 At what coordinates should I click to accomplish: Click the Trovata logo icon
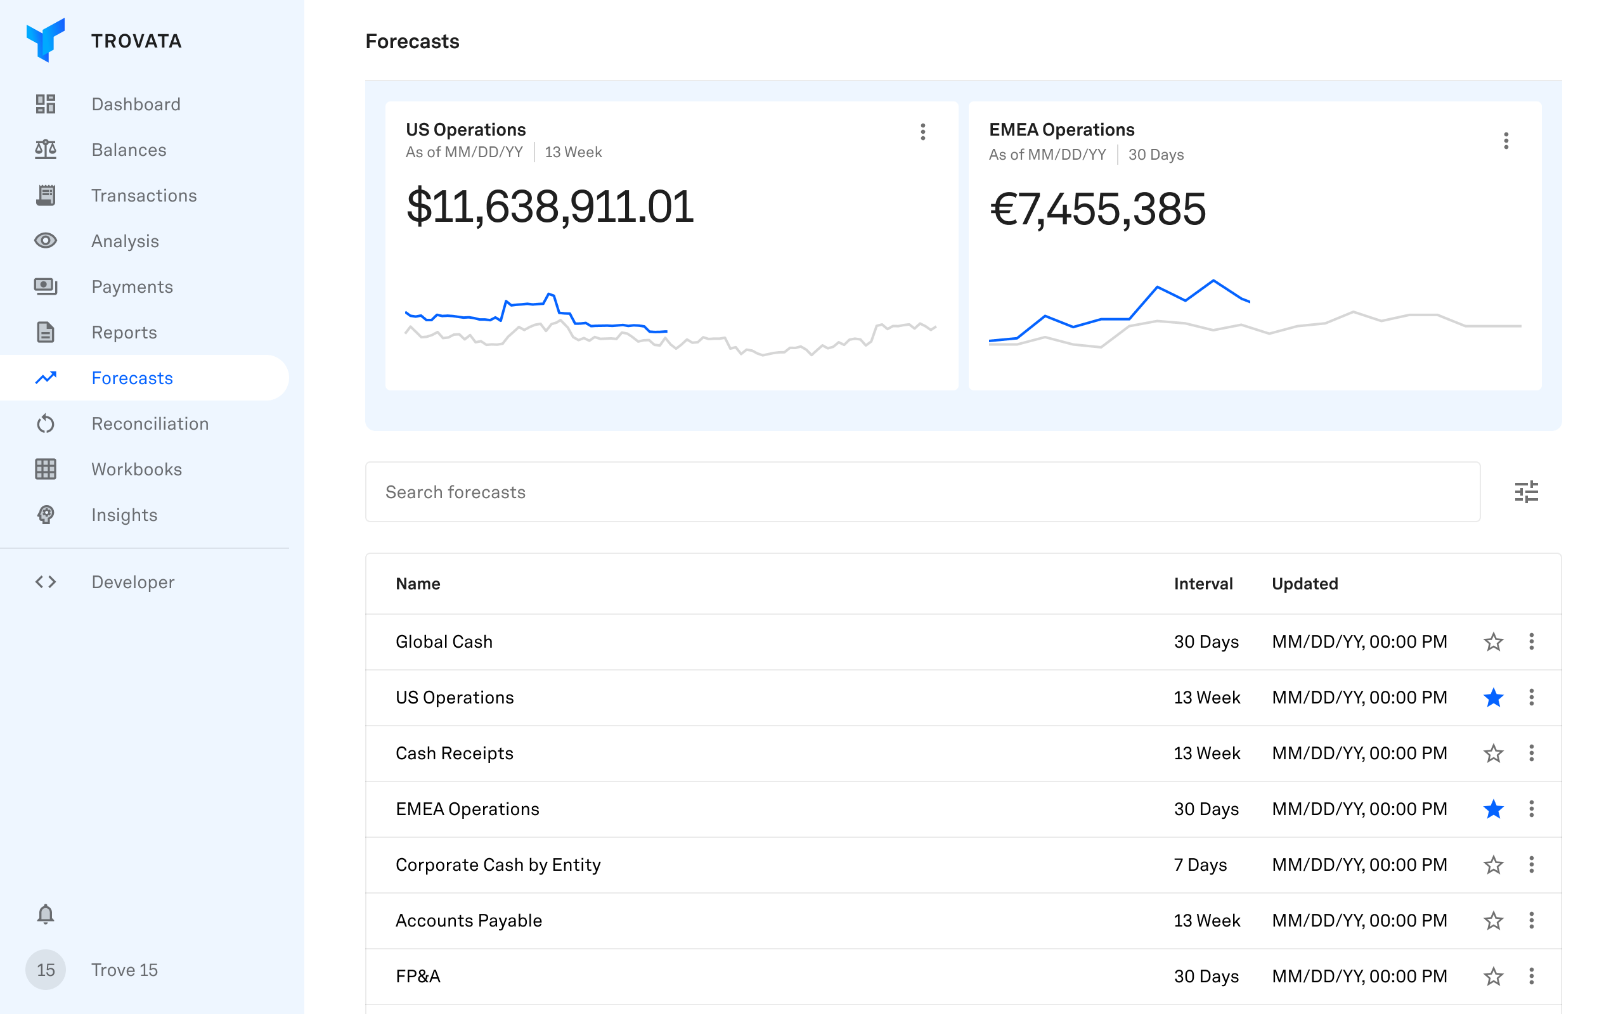(x=45, y=40)
